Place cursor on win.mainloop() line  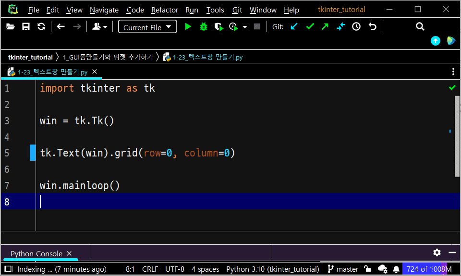[x=80, y=186]
